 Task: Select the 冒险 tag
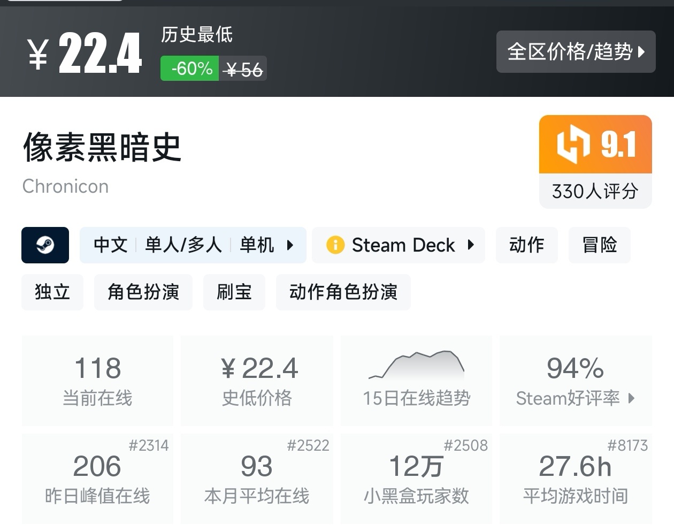tap(599, 245)
